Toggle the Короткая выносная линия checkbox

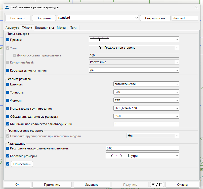[8, 71]
